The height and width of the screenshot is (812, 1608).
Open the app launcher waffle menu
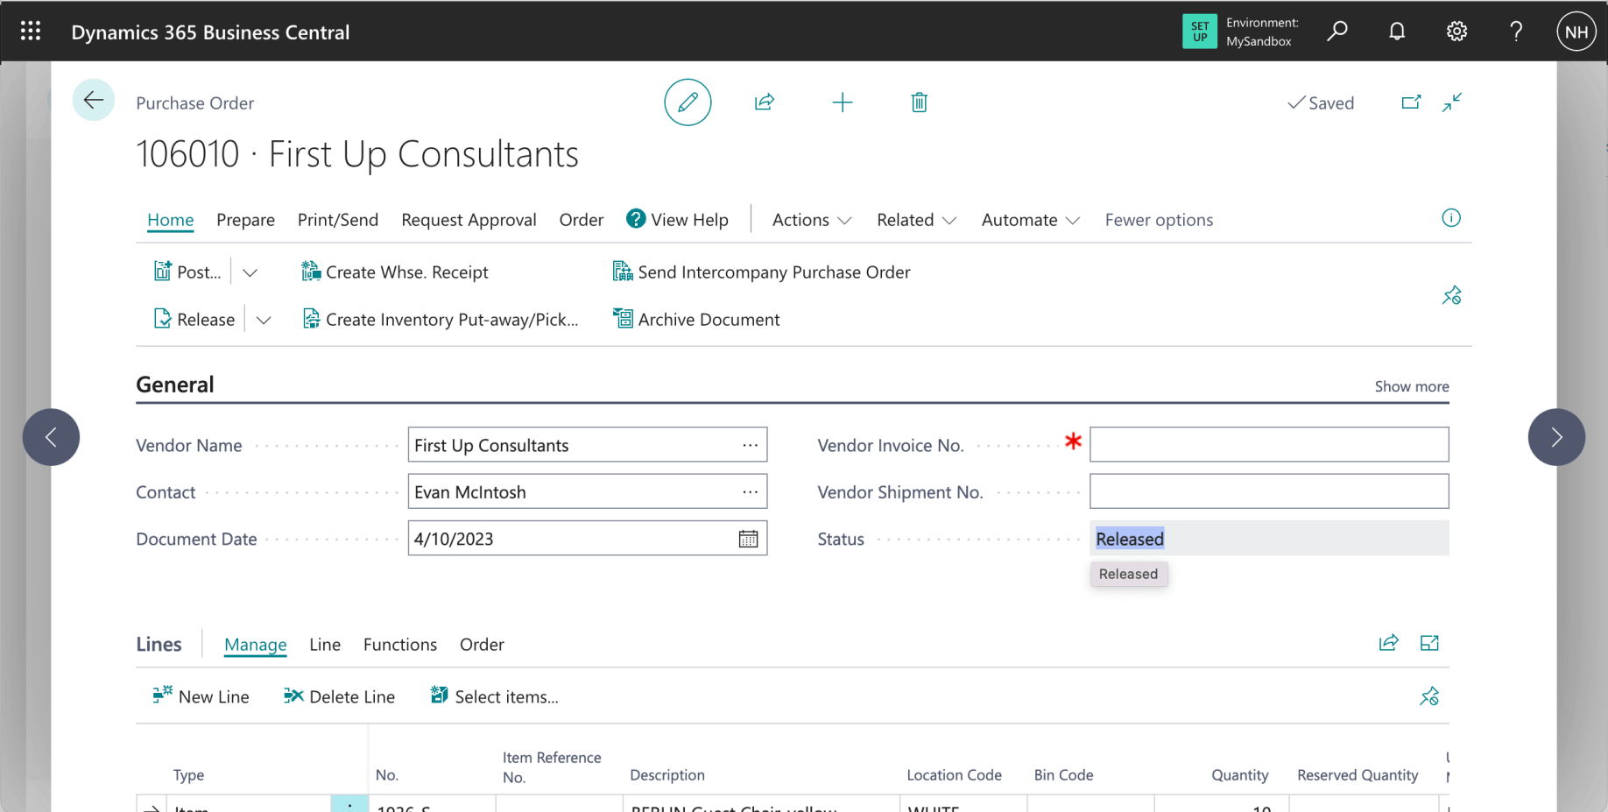[x=31, y=32]
